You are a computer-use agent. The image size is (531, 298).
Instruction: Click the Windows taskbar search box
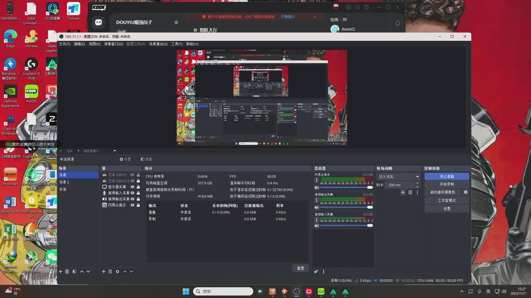[x=223, y=291]
